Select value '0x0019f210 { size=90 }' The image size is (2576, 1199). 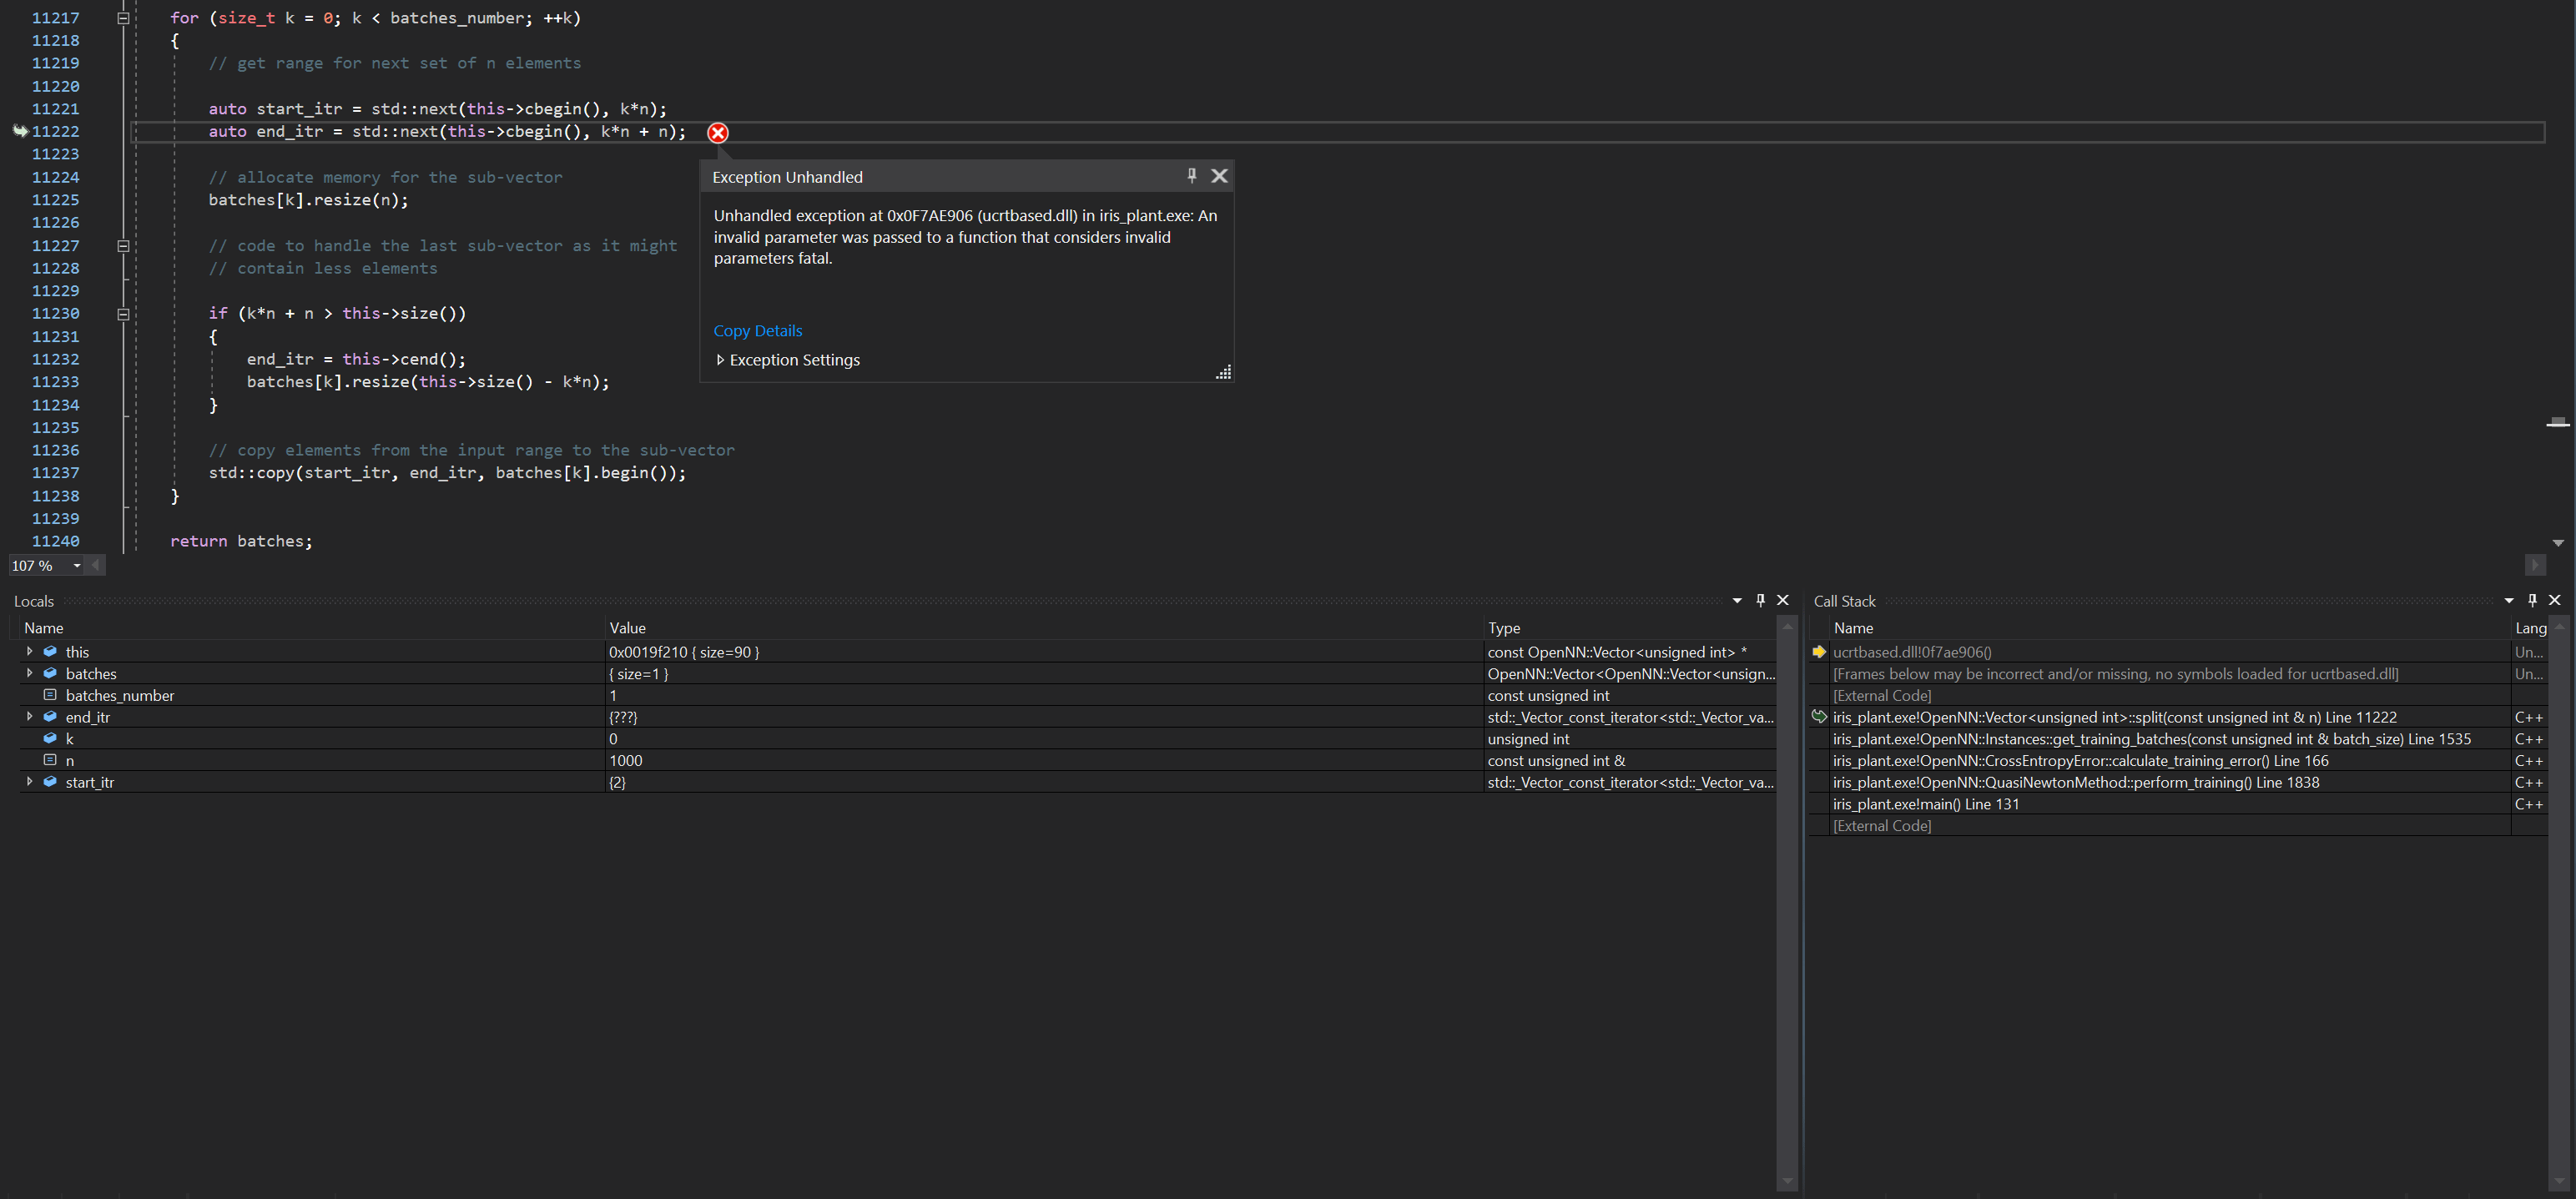click(684, 652)
